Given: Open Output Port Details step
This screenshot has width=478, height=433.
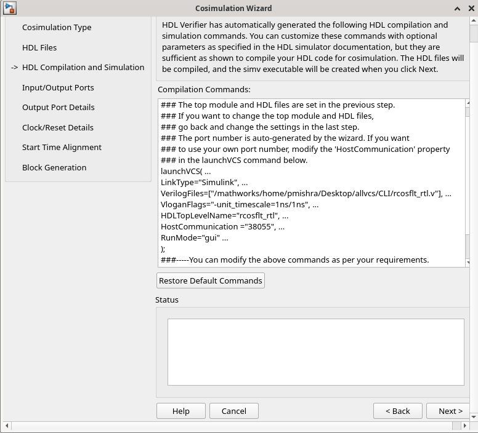Looking at the screenshot, I should pos(59,107).
